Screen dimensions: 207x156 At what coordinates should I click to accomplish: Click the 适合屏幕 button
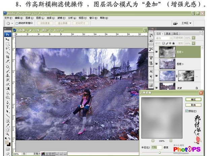(63, 23)
